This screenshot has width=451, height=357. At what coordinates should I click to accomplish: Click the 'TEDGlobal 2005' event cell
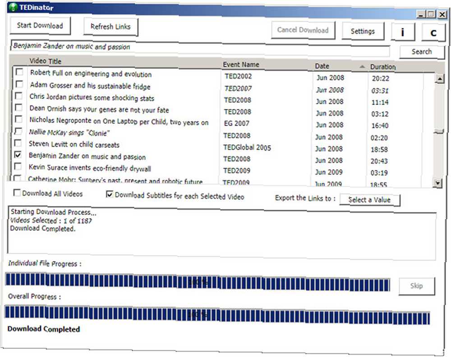[247, 147]
